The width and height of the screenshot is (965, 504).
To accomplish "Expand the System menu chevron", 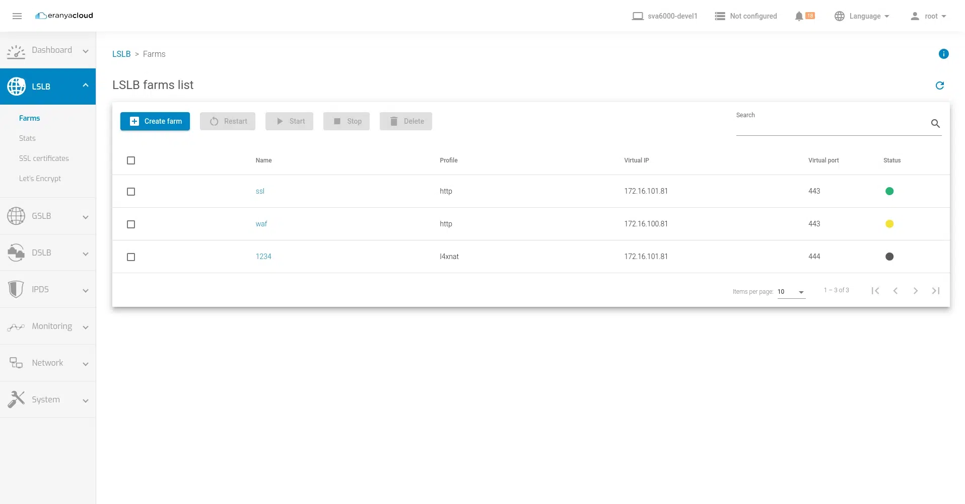I will pos(86,400).
